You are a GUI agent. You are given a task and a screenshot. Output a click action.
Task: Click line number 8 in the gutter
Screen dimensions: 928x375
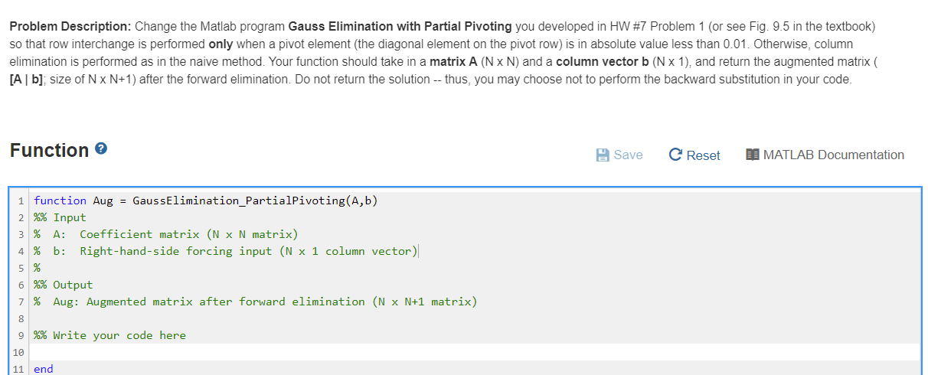click(x=20, y=318)
